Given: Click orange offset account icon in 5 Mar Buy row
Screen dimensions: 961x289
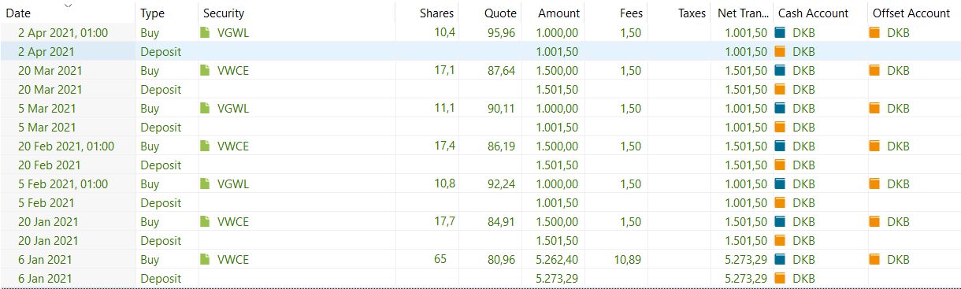Looking at the screenshot, I should [875, 108].
